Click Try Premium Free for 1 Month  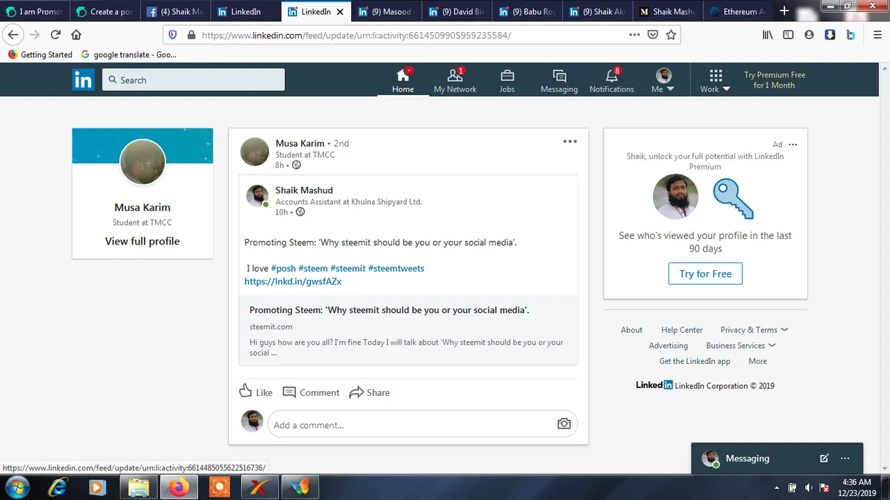pyautogui.click(x=774, y=80)
